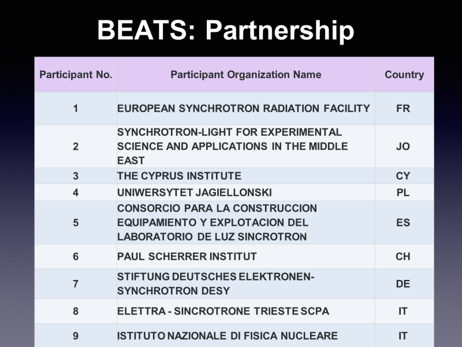The height and width of the screenshot is (347, 462).
Task: Click "PAUL SCHERRER INSTITUT" organization cell
Action: point(187,256)
